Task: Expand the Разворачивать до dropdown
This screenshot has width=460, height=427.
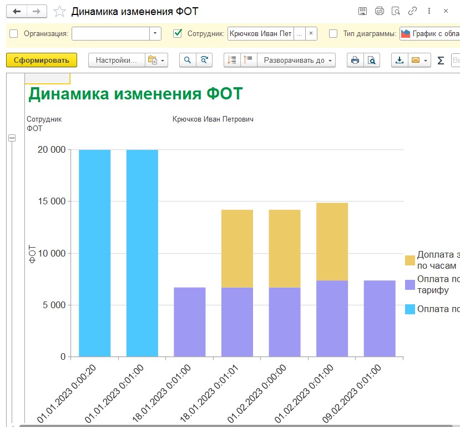Action: (296, 60)
